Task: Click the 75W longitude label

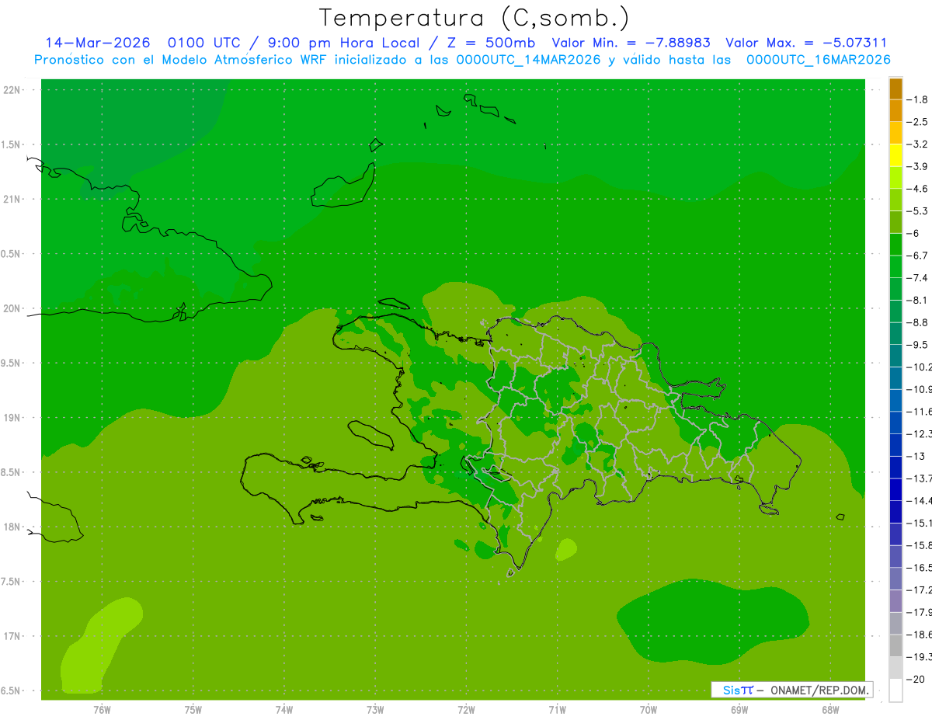Action: [x=193, y=709]
